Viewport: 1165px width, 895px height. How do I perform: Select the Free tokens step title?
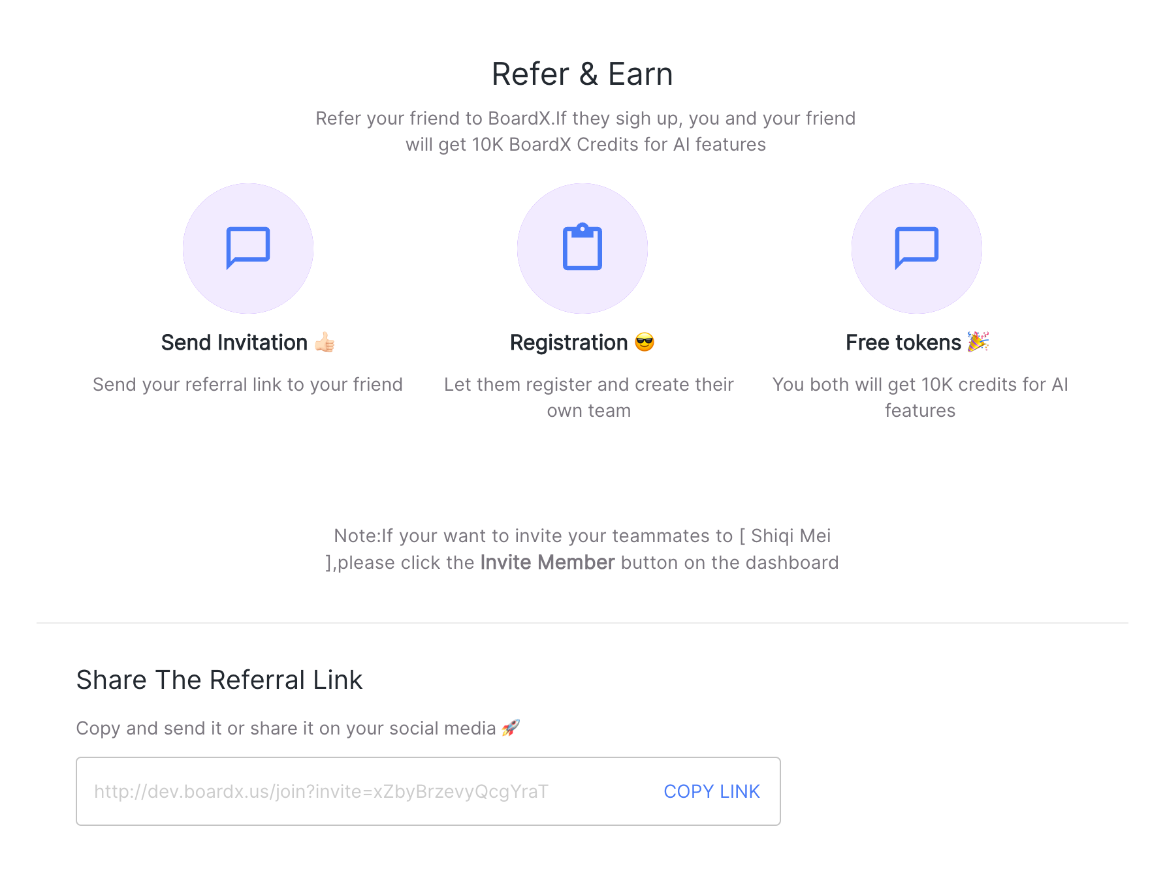tap(903, 342)
